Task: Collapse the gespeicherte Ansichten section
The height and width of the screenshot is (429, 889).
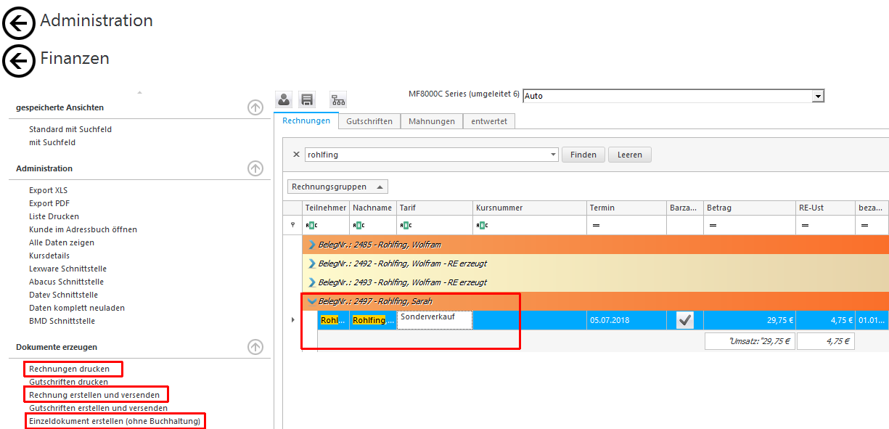Action: point(255,107)
